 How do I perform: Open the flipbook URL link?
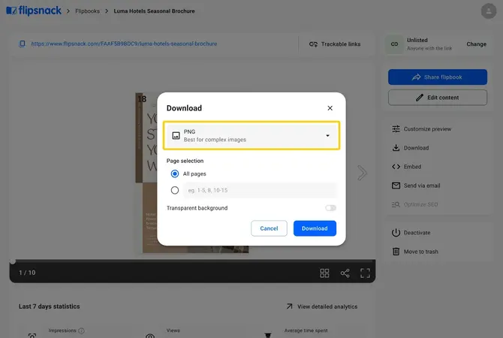coord(124,44)
